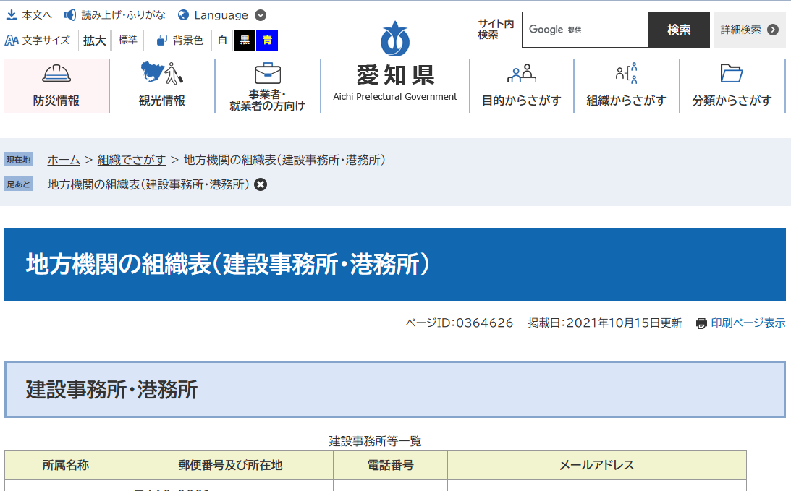Remove the 足あと history entry with X

pos(261,184)
